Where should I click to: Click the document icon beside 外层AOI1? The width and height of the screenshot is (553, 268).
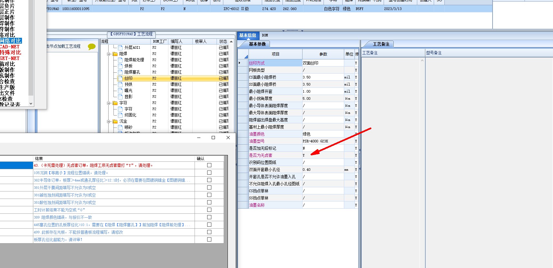120,47
